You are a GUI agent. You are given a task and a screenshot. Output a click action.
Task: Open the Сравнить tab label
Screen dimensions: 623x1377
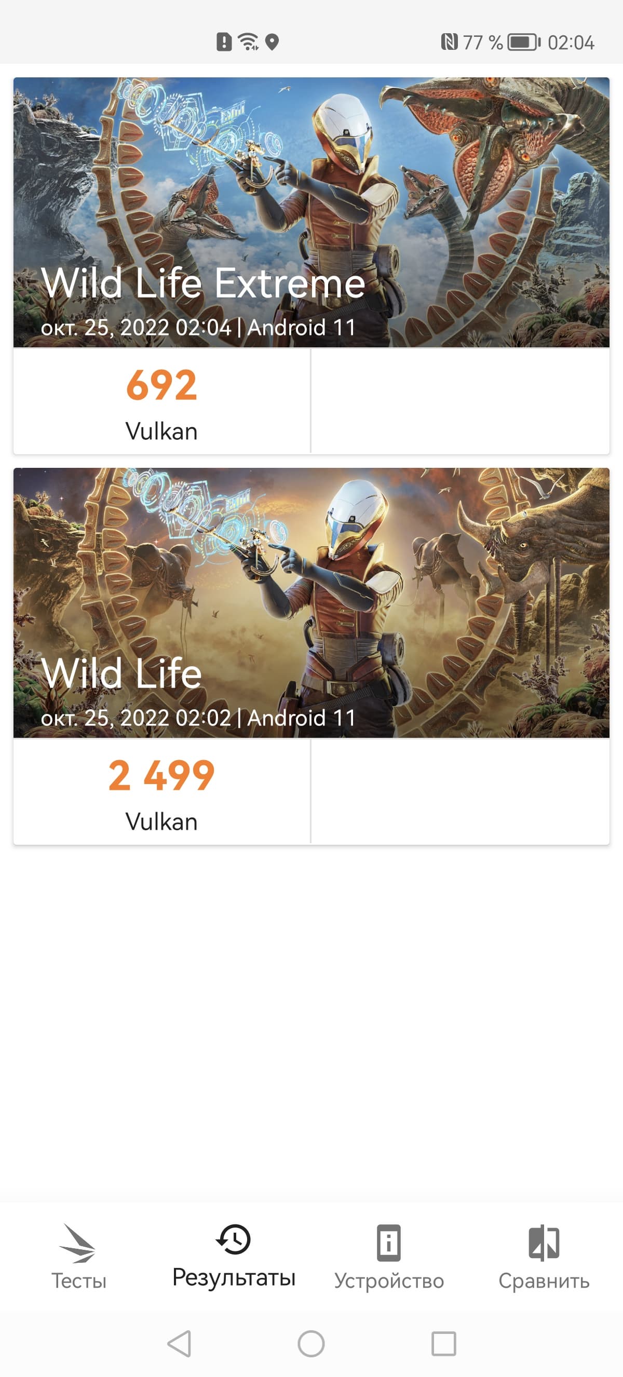click(x=544, y=1281)
